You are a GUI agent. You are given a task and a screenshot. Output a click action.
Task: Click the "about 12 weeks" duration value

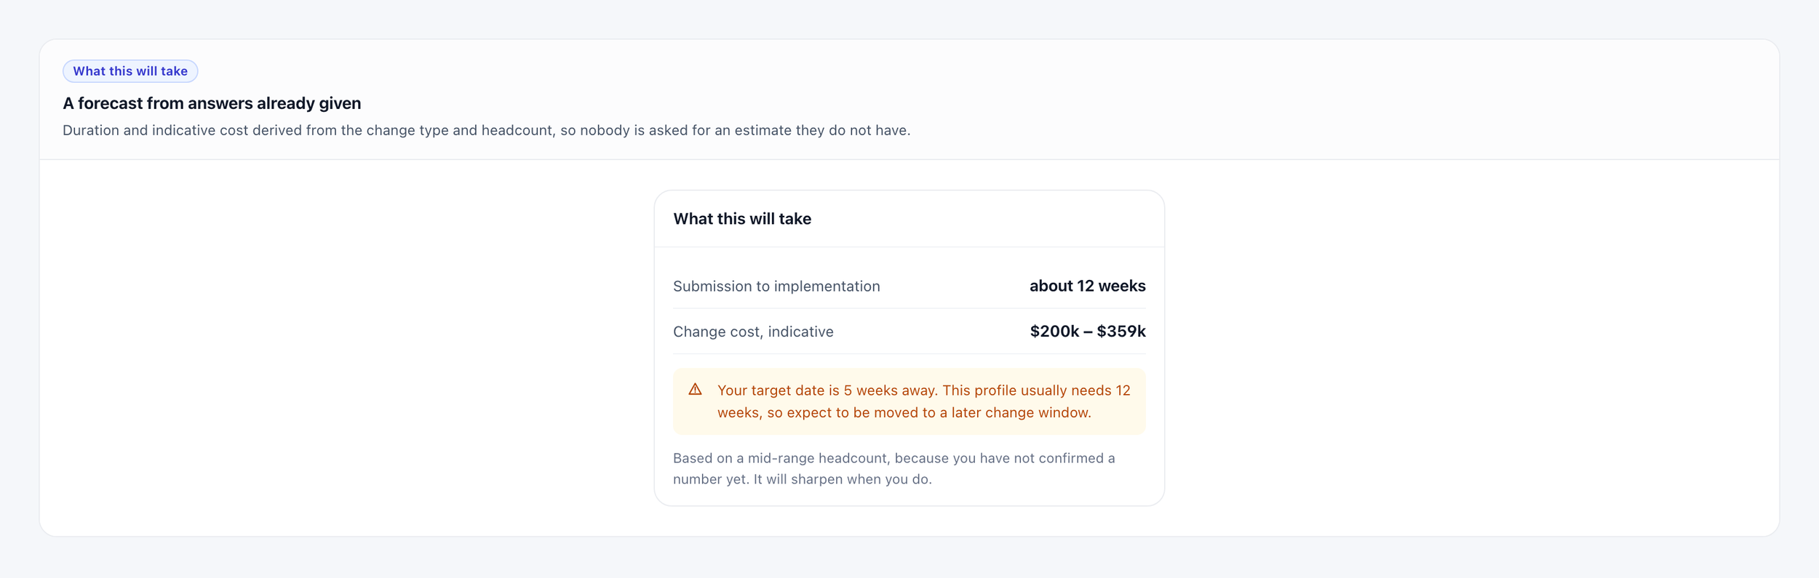coord(1087,286)
